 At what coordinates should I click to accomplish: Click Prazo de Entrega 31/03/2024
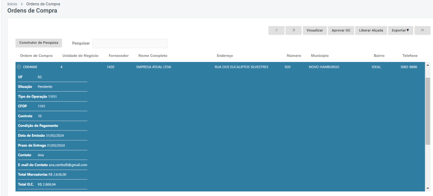click(x=56, y=145)
